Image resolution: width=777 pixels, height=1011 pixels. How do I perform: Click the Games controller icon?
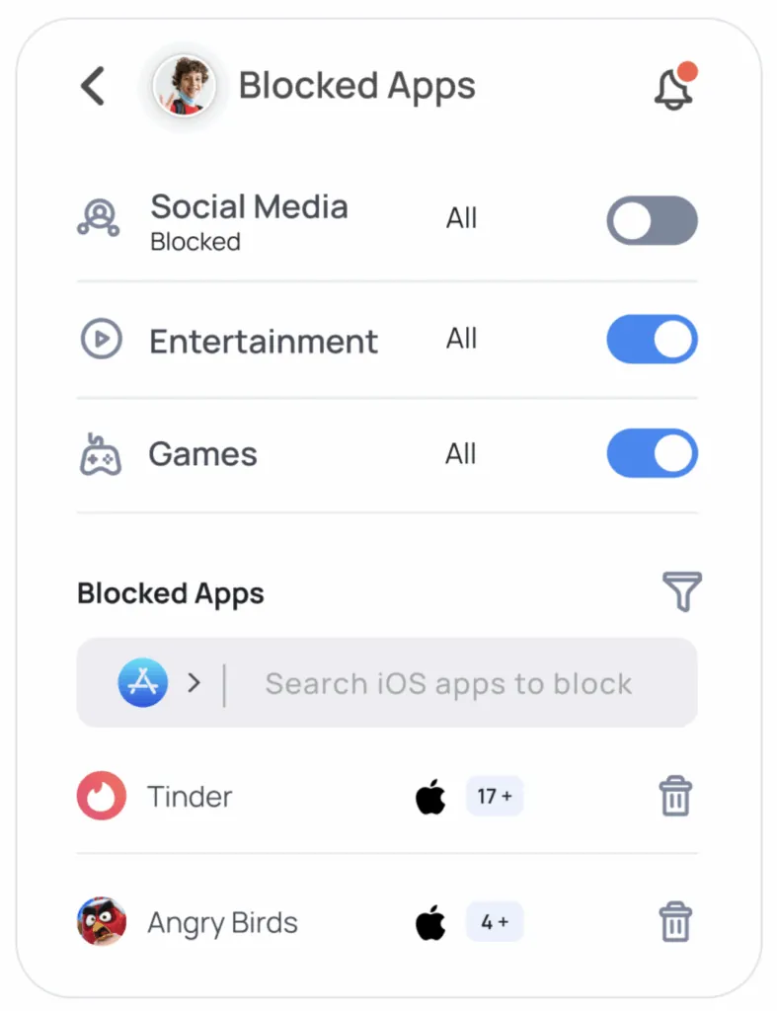[100, 455]
